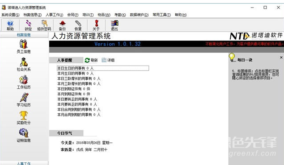Click the 锁定 lock toolbar icon

28,25
